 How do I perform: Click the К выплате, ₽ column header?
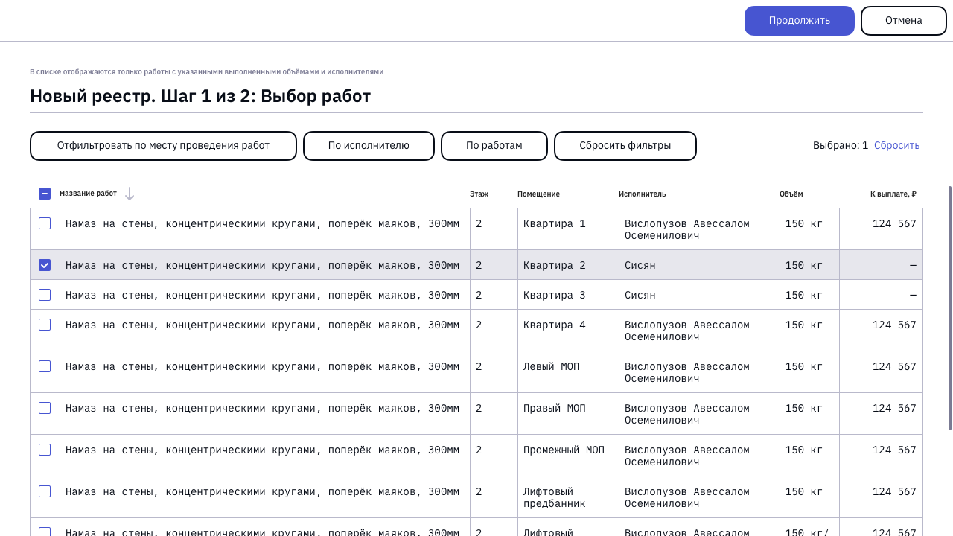893,194
